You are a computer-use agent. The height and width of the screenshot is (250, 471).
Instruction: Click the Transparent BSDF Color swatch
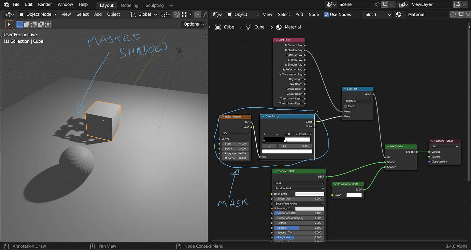coord(354,195)
